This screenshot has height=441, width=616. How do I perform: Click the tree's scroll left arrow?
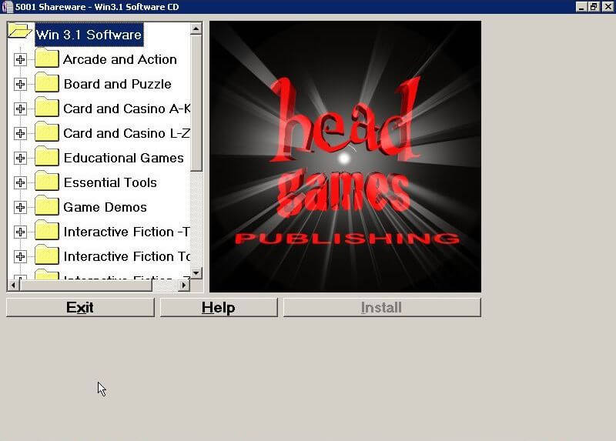pos(14,285)
